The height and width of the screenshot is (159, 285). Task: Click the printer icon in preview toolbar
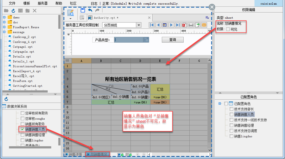click(191, 25)
